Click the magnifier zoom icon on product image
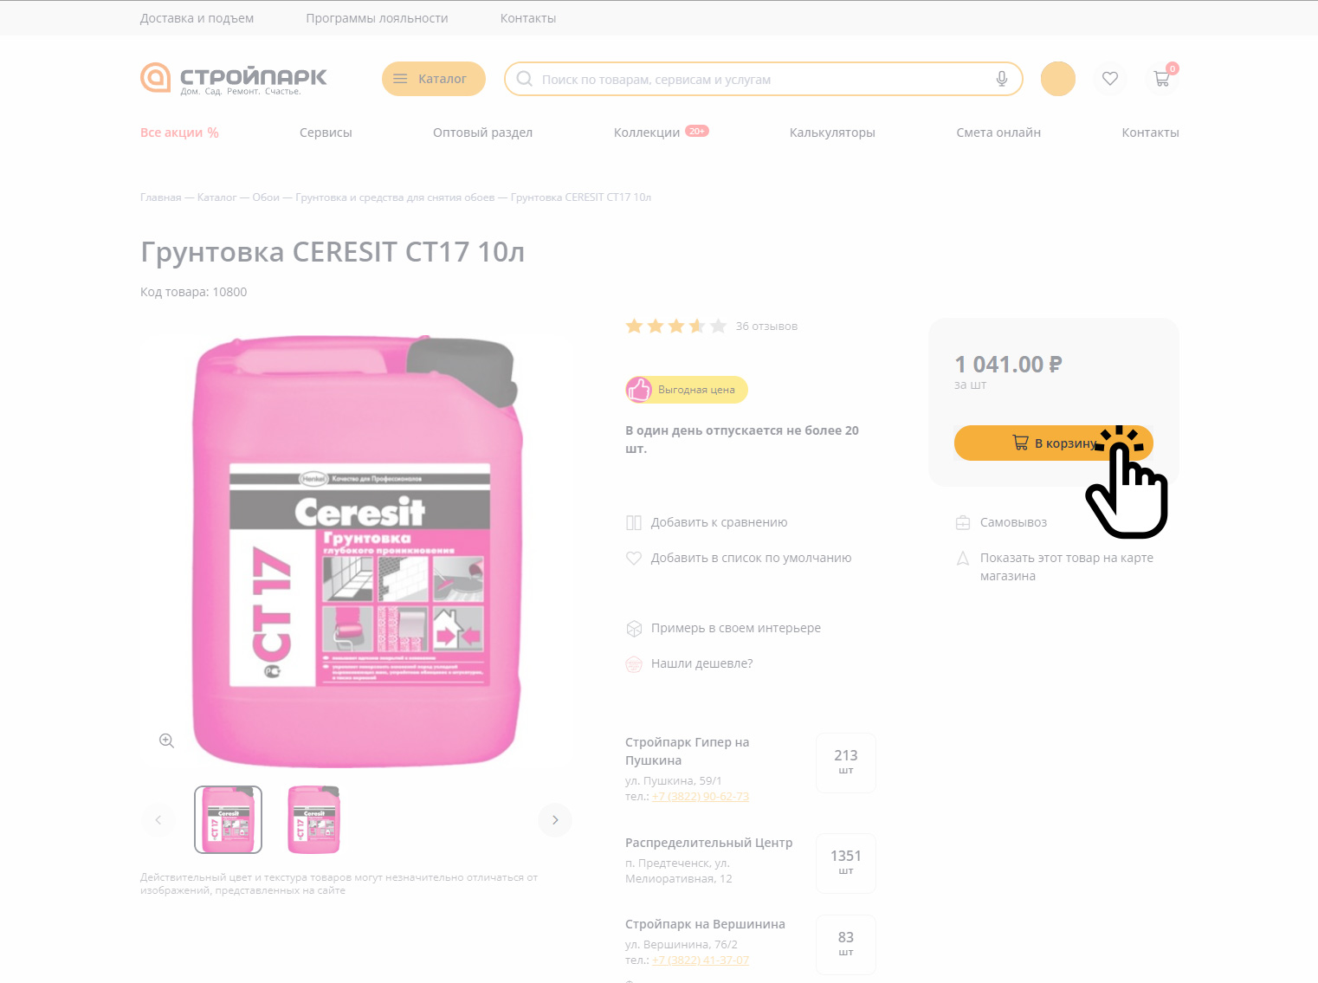 pos(167,740)
